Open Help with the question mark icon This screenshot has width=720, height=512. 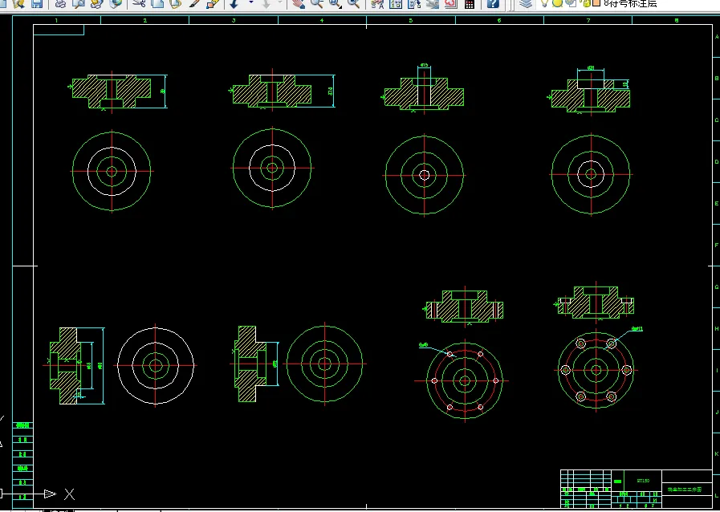[x=492, y=4]
